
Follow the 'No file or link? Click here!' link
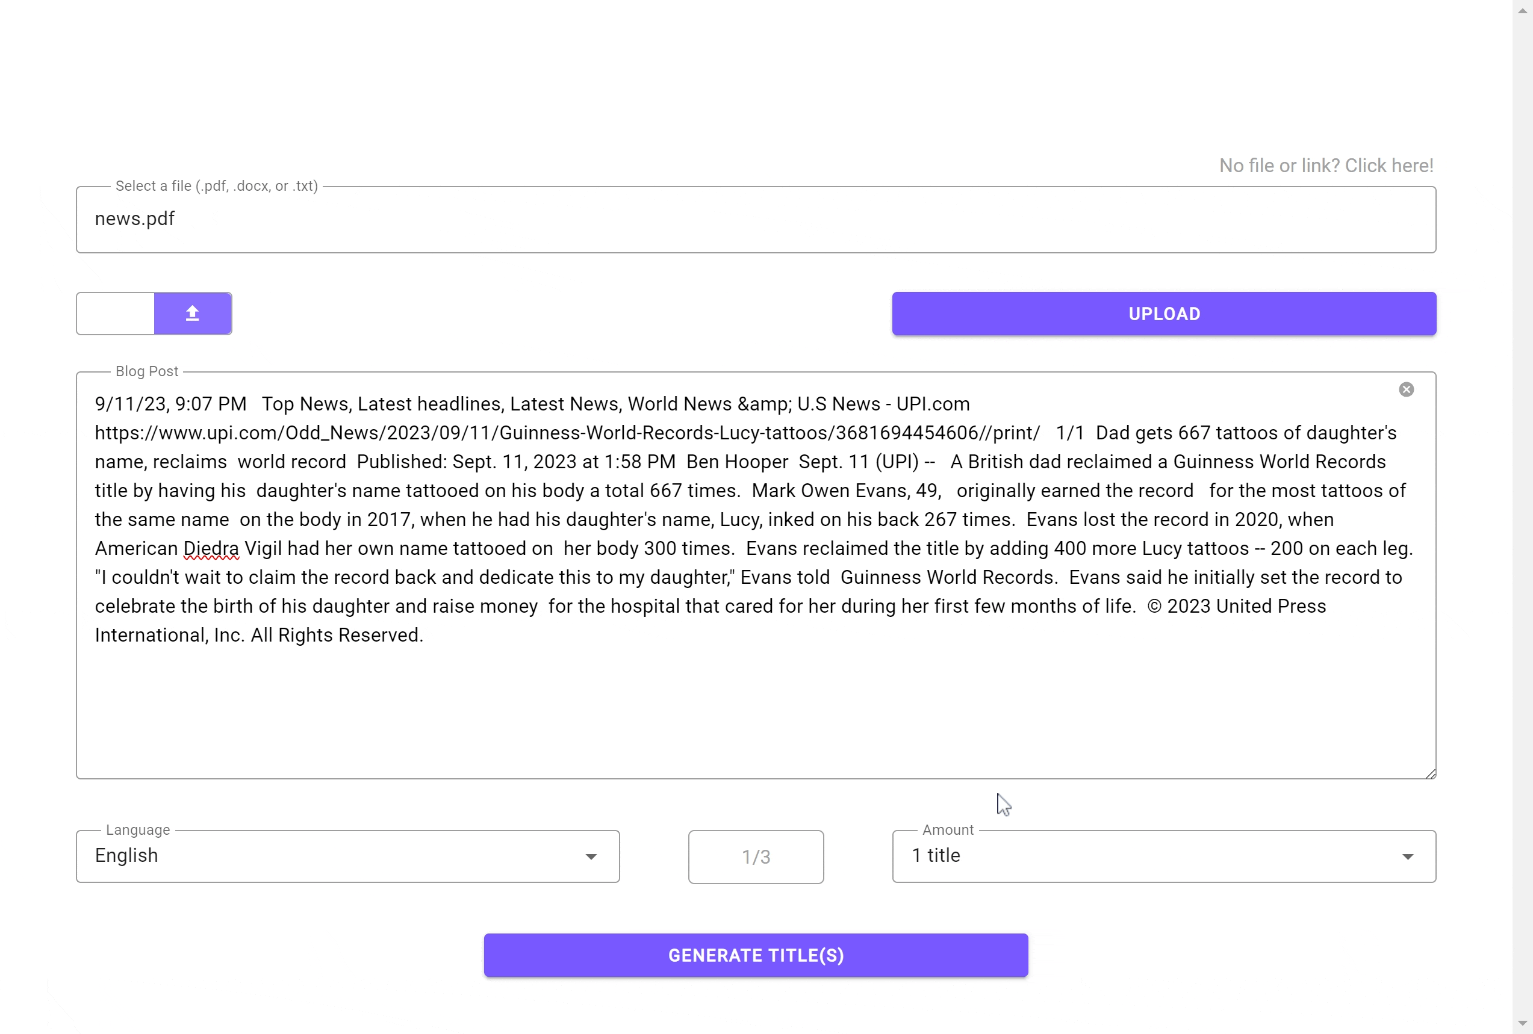(x=1326, y=166)
